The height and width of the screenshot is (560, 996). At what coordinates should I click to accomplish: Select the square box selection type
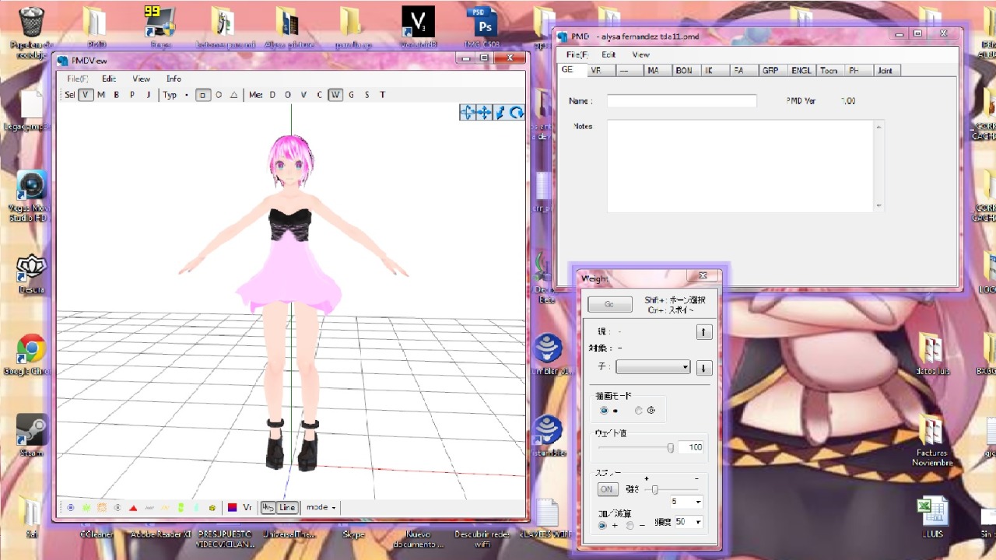[x=202, y=95]
